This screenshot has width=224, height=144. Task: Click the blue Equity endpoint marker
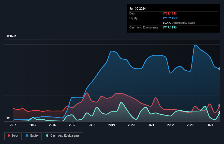coord(219,69)
